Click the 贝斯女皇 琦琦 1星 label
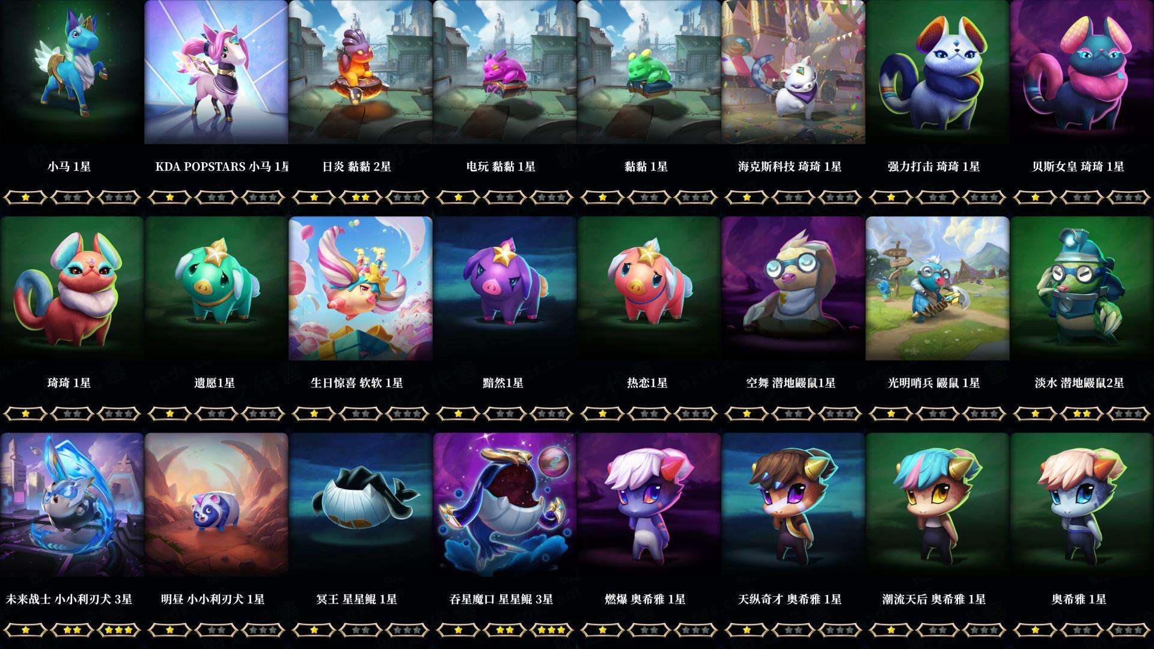 click(1078, 166)
